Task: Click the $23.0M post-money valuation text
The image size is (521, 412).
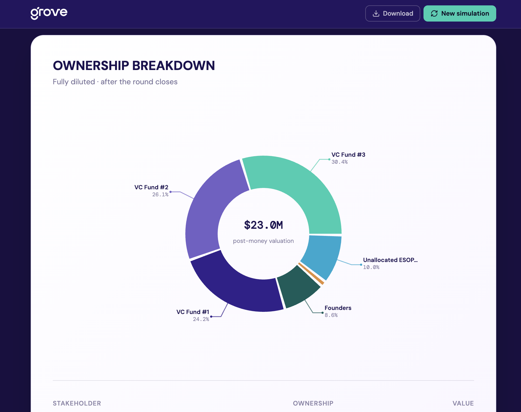Action: point(263,225)
